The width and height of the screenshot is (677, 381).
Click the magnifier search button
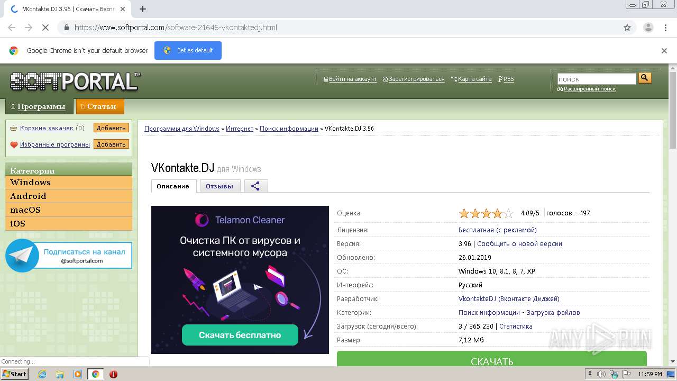coord(644,78)
